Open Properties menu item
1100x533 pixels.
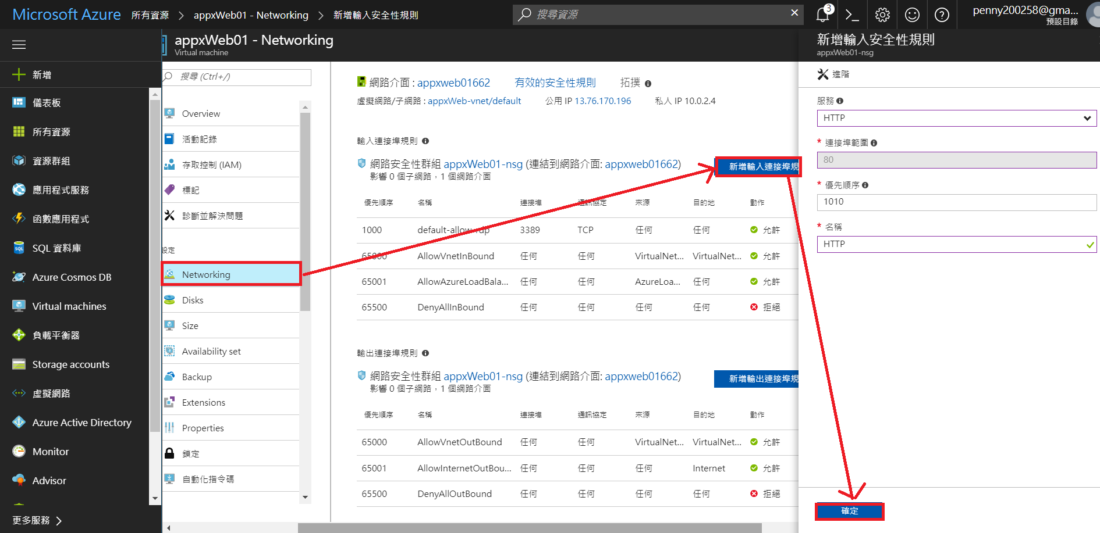[x=231, y=428]
